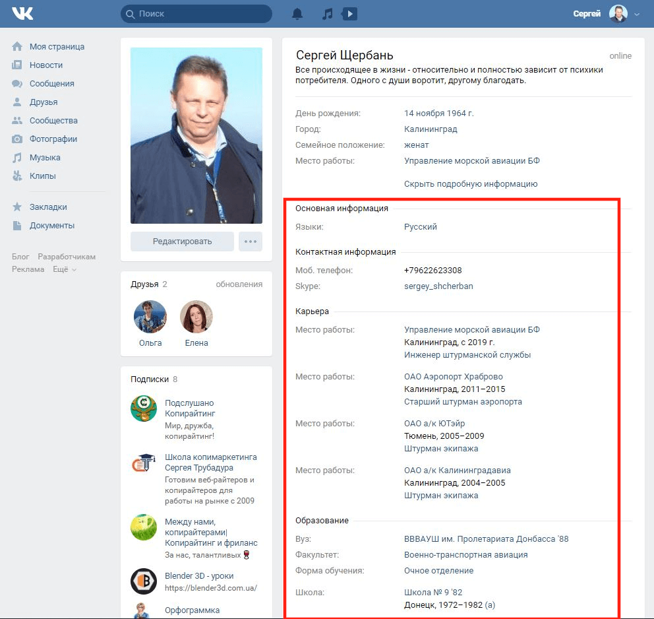Open friend Ольга's avatar
The width and height of the screenshot is (654, 619).
tap(150, 317)
